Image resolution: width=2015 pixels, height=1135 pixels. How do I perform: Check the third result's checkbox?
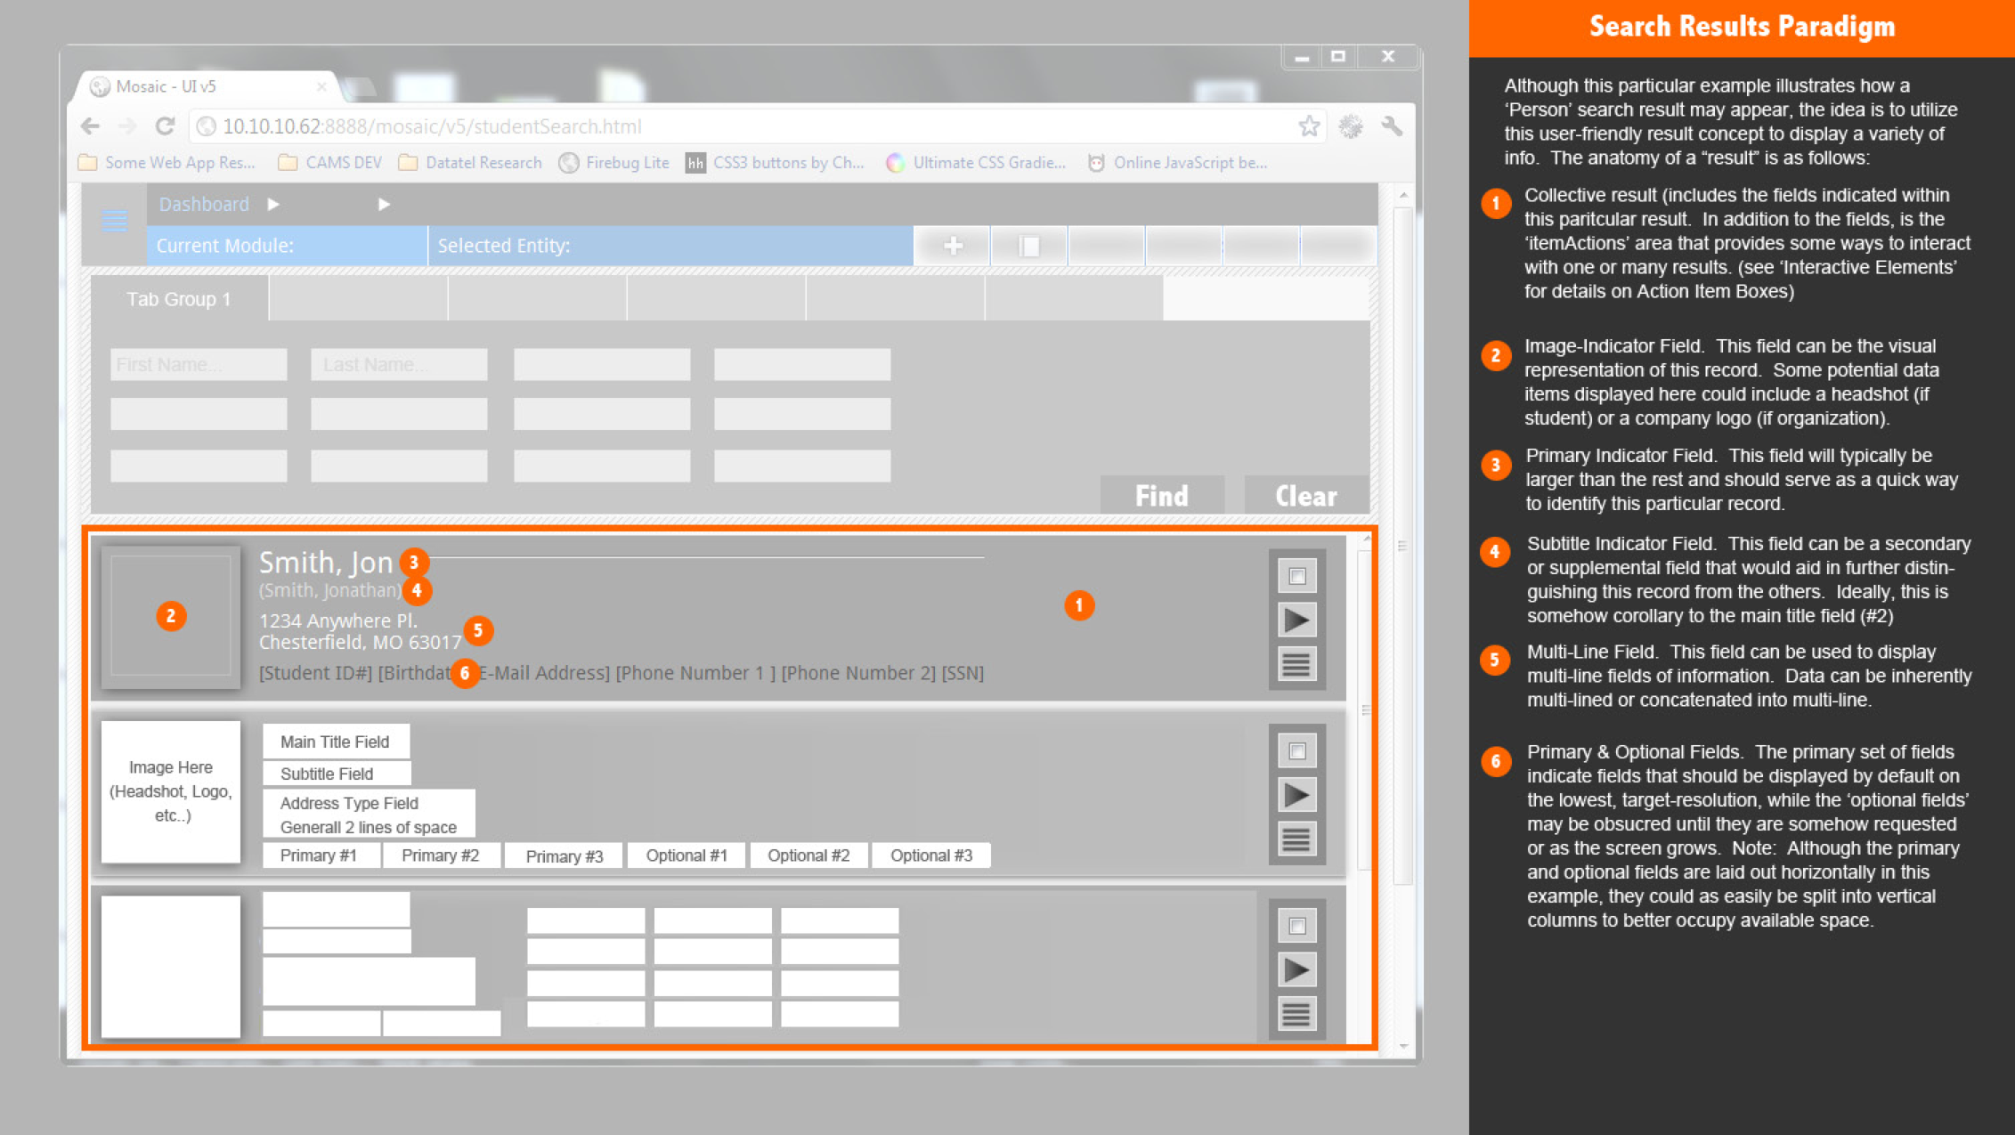pyautogui.click(x=1296, y=926)
